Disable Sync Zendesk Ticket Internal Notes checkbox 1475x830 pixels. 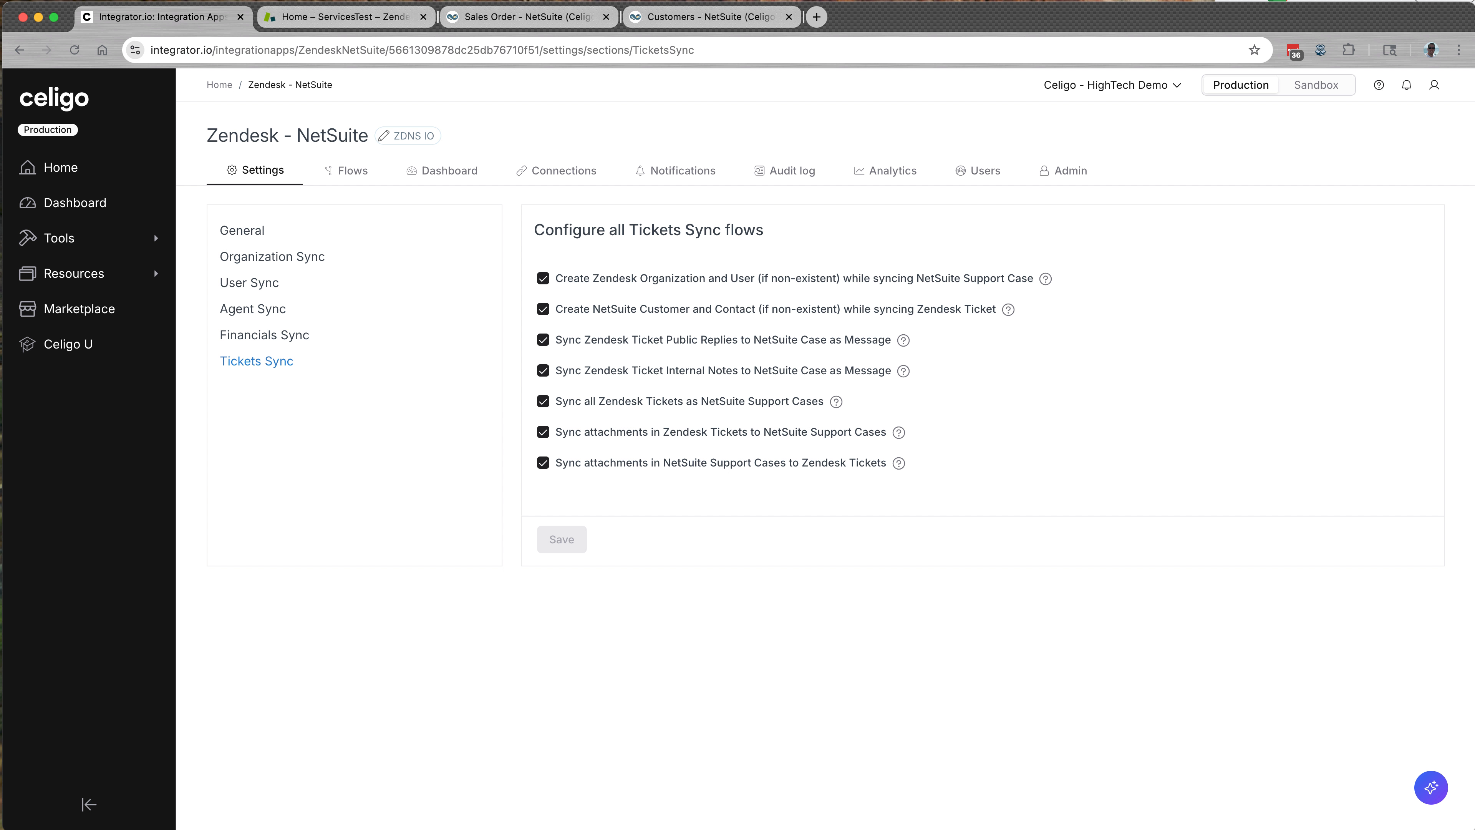[x=543, y=370]
